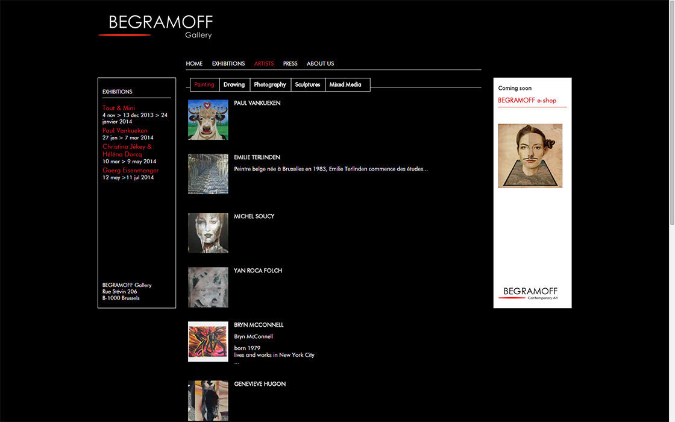Open Yan Roca Folch's painting thumbnail
The height and width of the screenshot is (422, 675).
point(208,287)
